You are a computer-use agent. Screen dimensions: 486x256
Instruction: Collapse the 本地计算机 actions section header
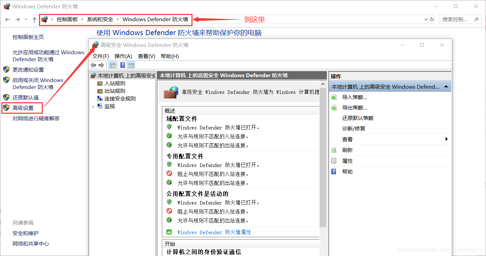(x=446, y=87)
